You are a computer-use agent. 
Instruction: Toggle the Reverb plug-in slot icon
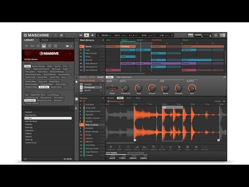pyautogui.click(x=81, y=90)
